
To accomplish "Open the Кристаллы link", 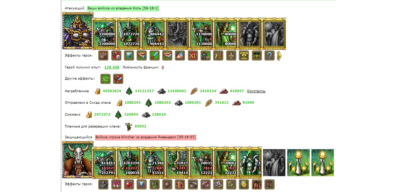I will click(256, 91).
